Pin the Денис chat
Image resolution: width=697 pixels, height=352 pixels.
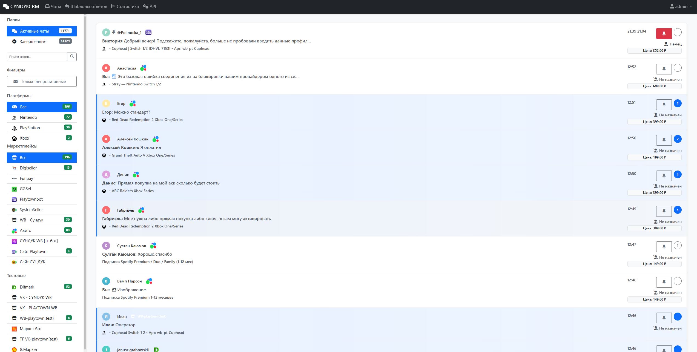[x=664, y=176]
